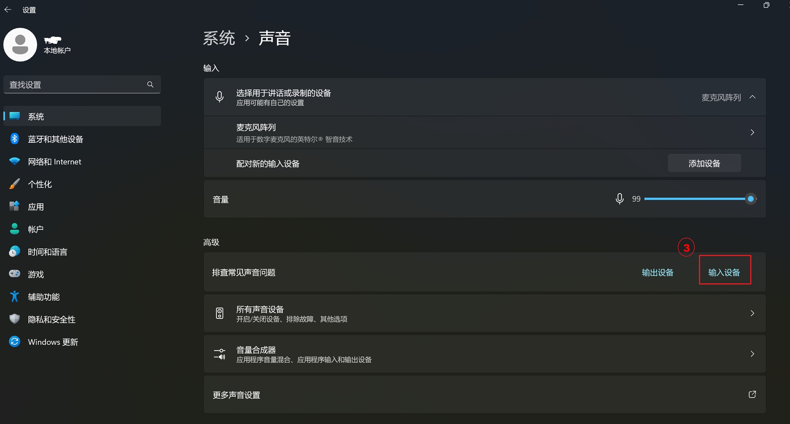
Task: Click 输入设备 (Input devices) troubleshoot link
Action: point(724,272)
